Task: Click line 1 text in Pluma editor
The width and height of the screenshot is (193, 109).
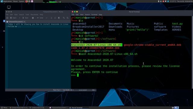Action: (x=38, y=24)
